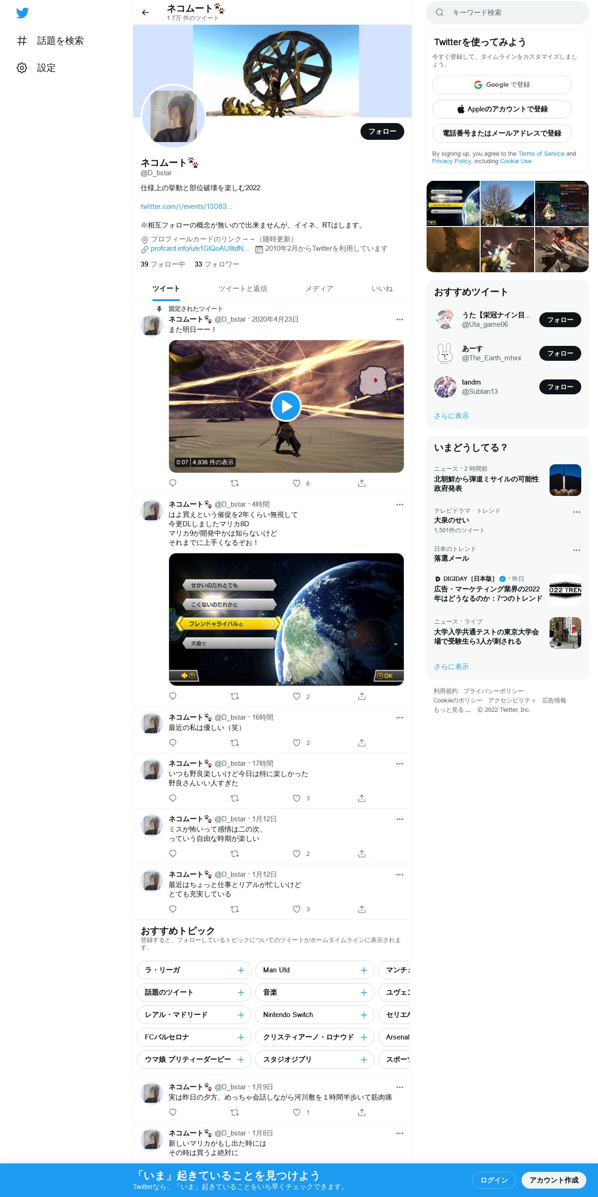Click ログイン button in bottom banner
598x1197 pixels.
point(494,1180)
